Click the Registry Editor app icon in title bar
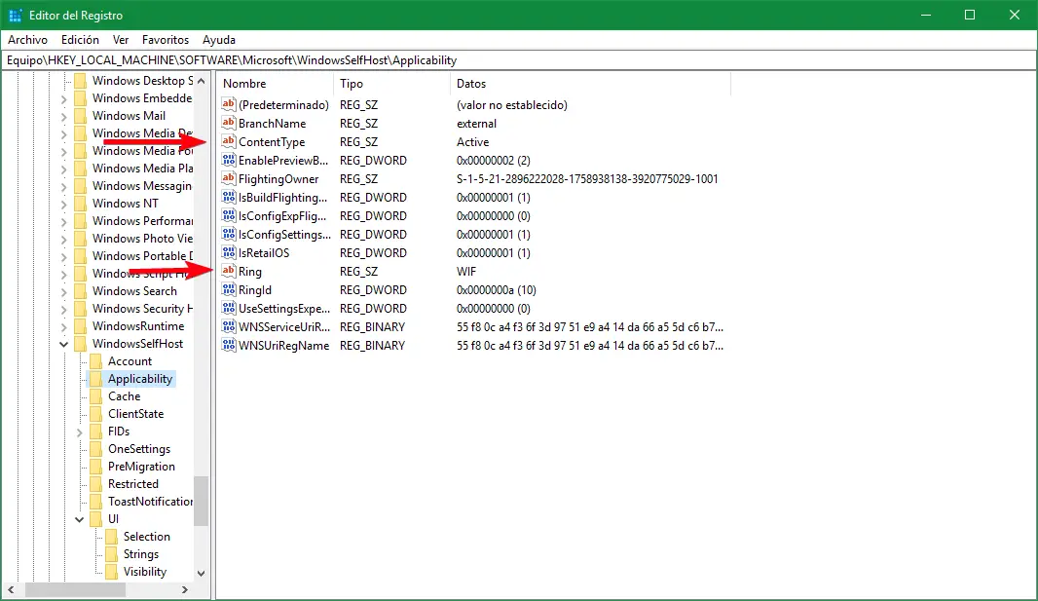Viewport: 1038px width, 601px height. pyautogui.click(x=16, y=15)
